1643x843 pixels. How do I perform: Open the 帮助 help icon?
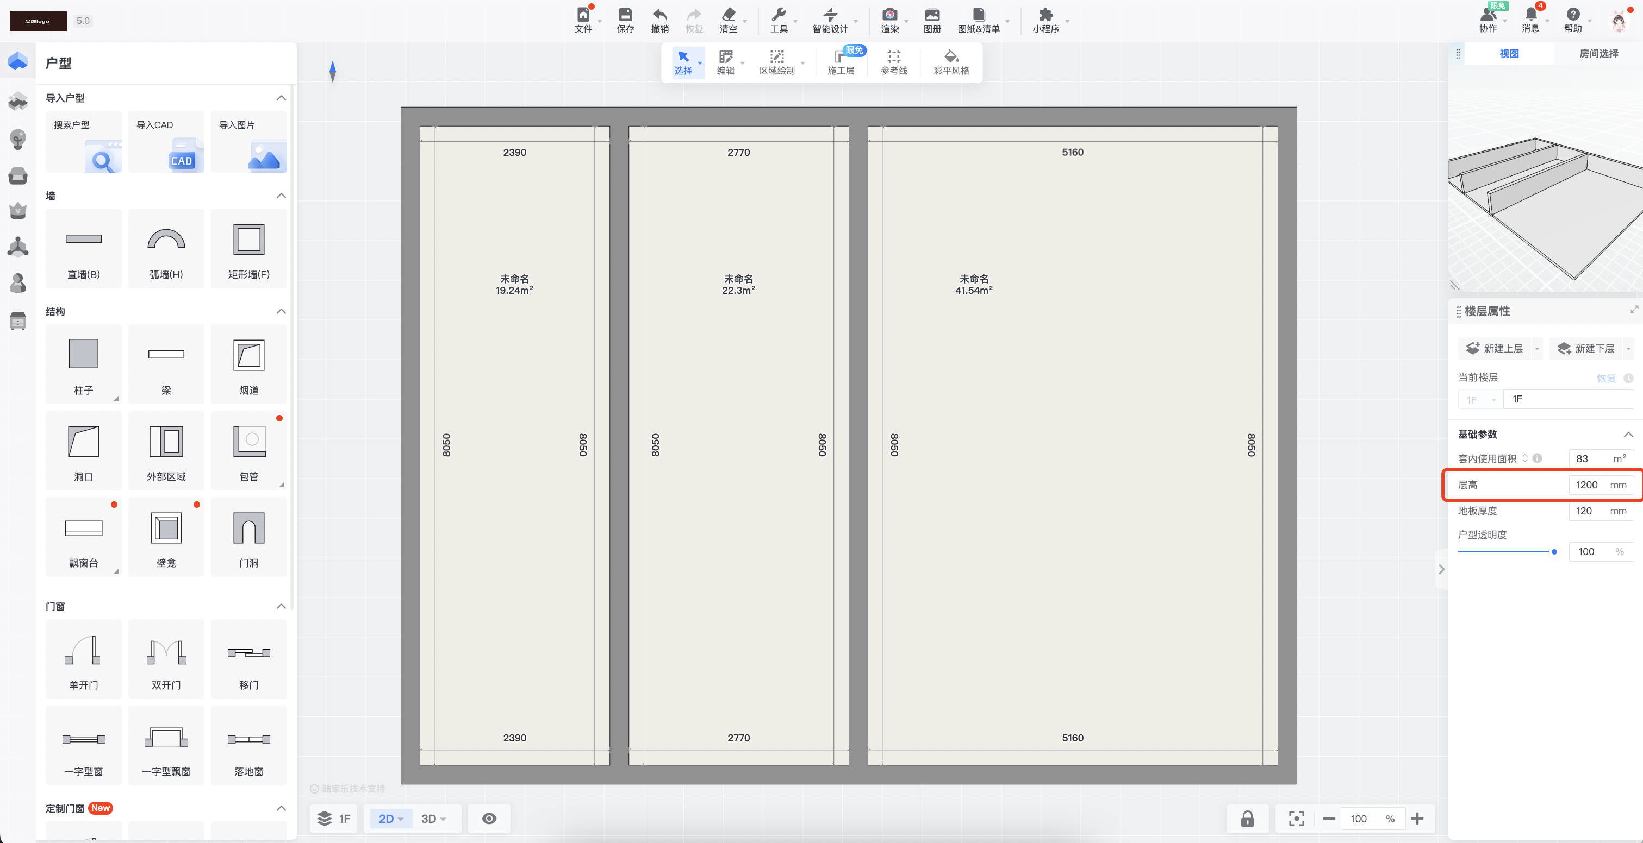coord(1573,20)
